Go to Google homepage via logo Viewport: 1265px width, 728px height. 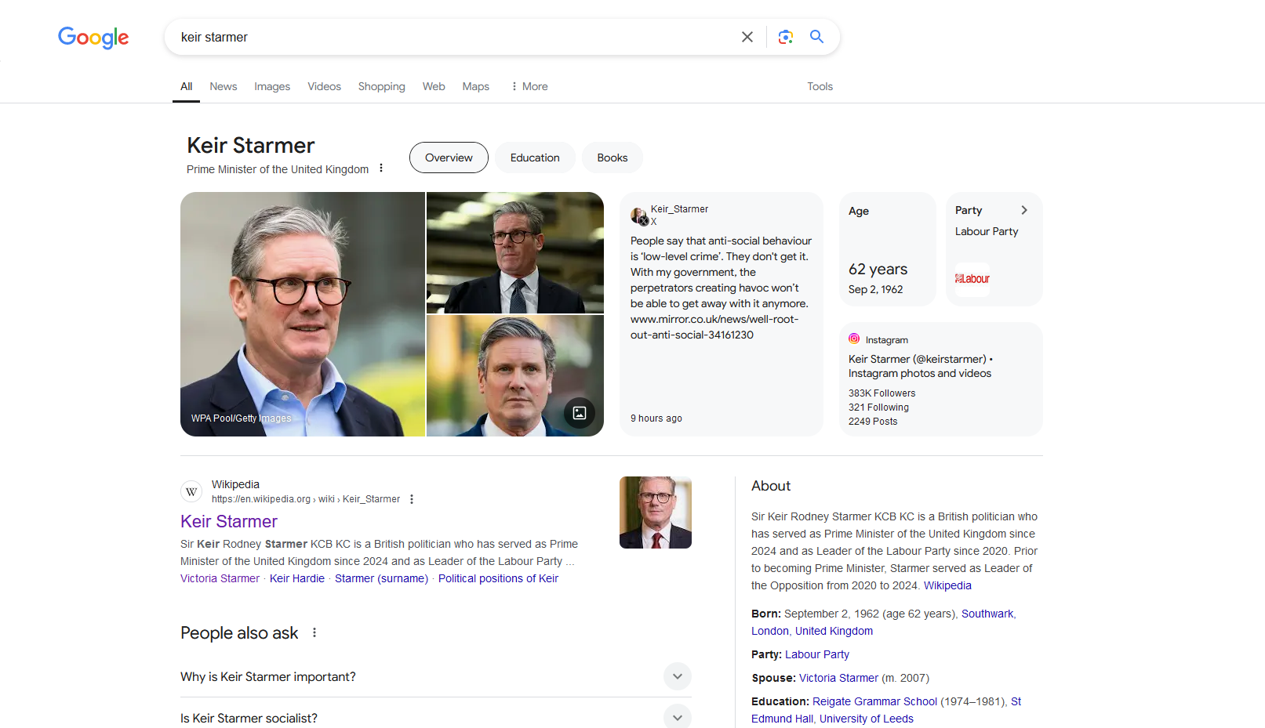93,37
